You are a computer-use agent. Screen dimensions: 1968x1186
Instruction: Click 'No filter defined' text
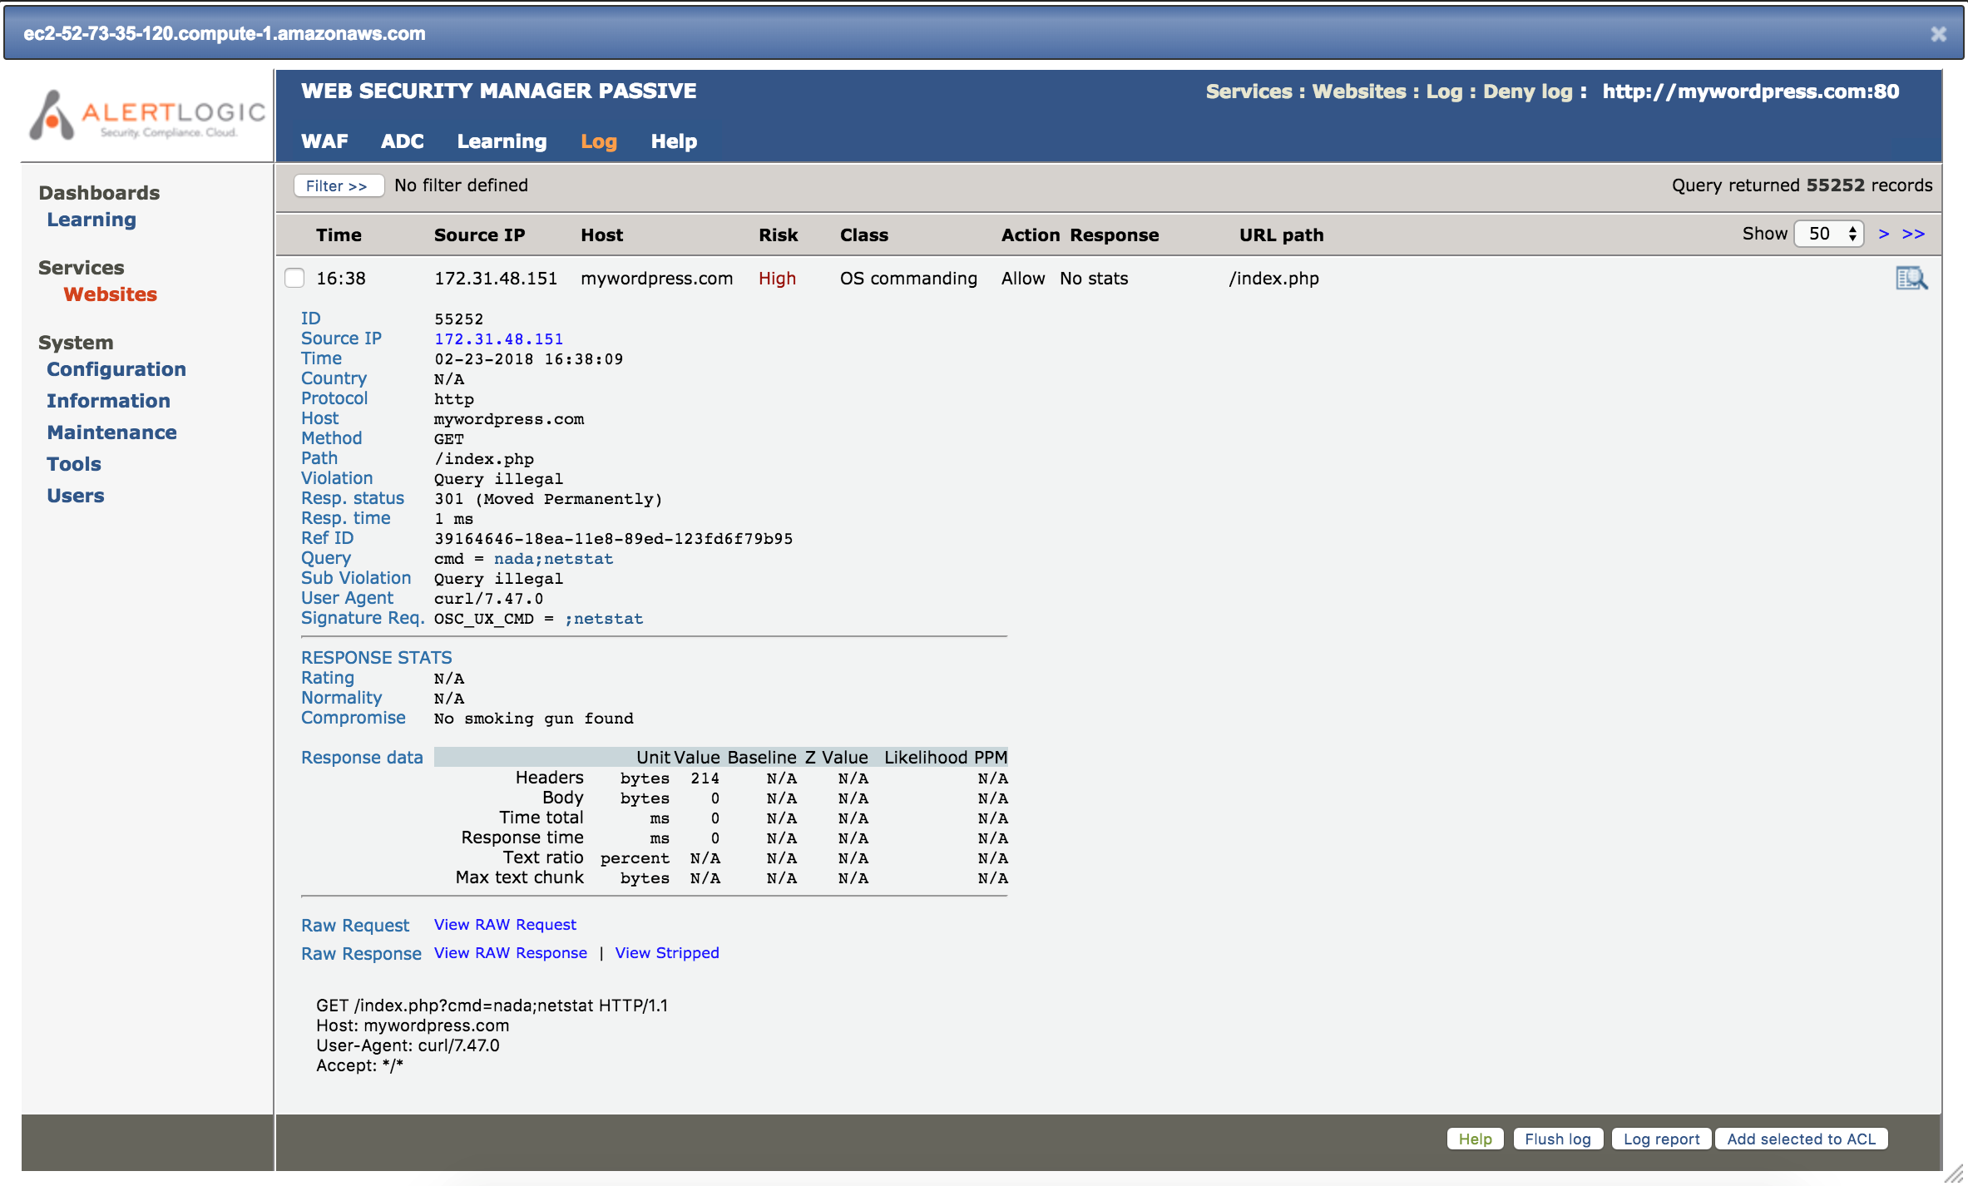pyautogui.click(x=461, y=185)
